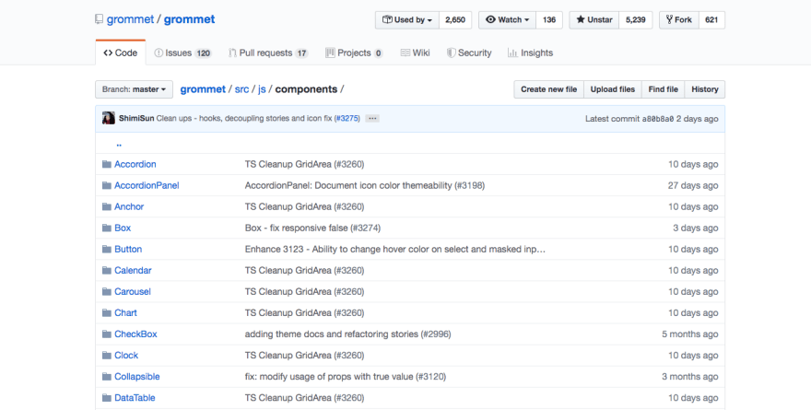Open the Branch: master dropdown
The width and height of the screenshot is (811, 410).
pos(134,89)
